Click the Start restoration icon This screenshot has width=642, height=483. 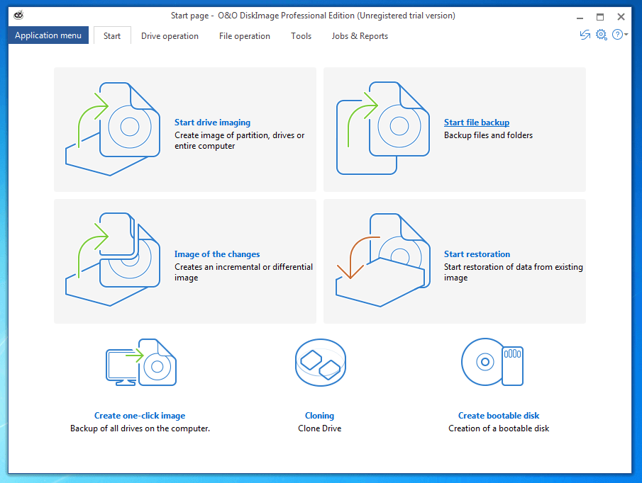383,260
